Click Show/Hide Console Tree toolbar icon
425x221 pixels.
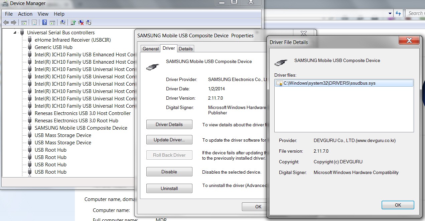tap(24, 23)
